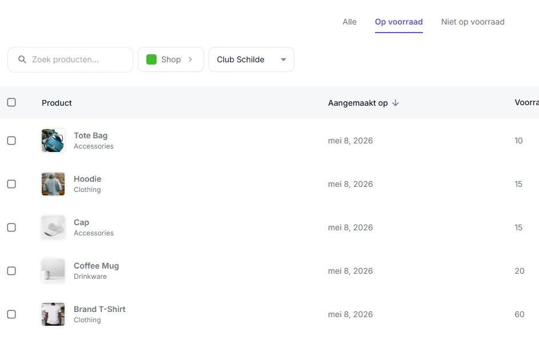This screenshot has height=352, width=539.
Task: Click Clothing label under Hoodie
Action: click(x=87, y=190)
